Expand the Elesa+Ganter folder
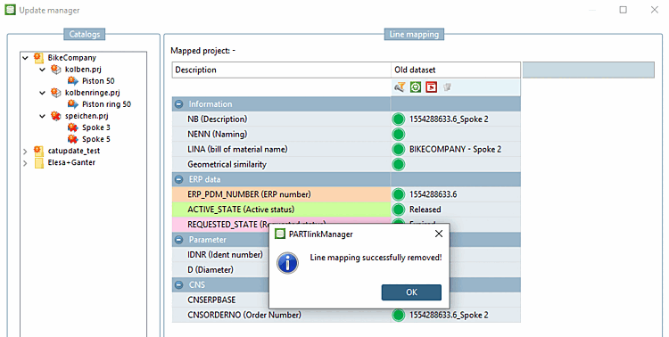Screen dimensions: 669x337 click(x=25, y=163)
